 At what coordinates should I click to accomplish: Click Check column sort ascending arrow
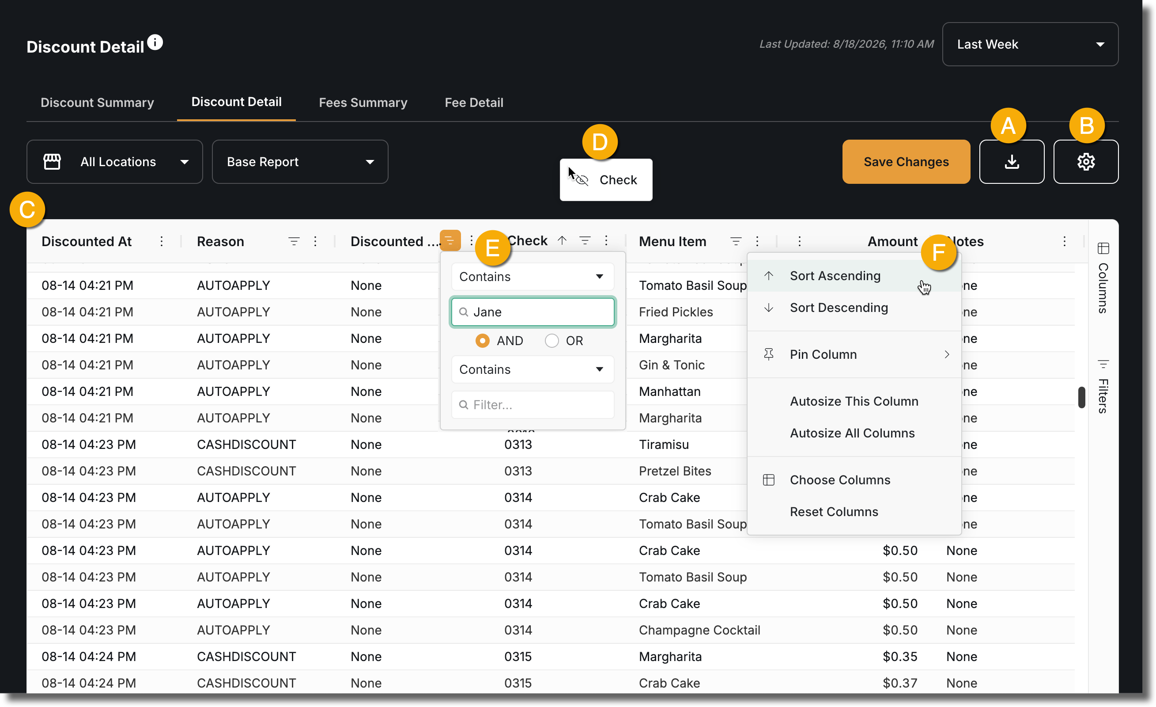pyautogui.click(x=562, y=240)
